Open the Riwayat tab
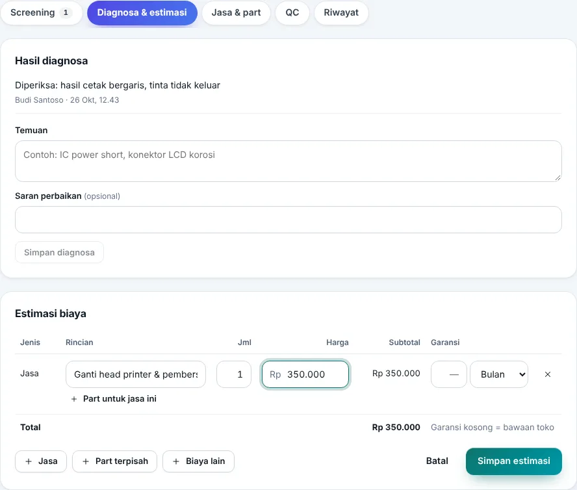This screenshot has height=490, width=577. click(x=341, y=12)
